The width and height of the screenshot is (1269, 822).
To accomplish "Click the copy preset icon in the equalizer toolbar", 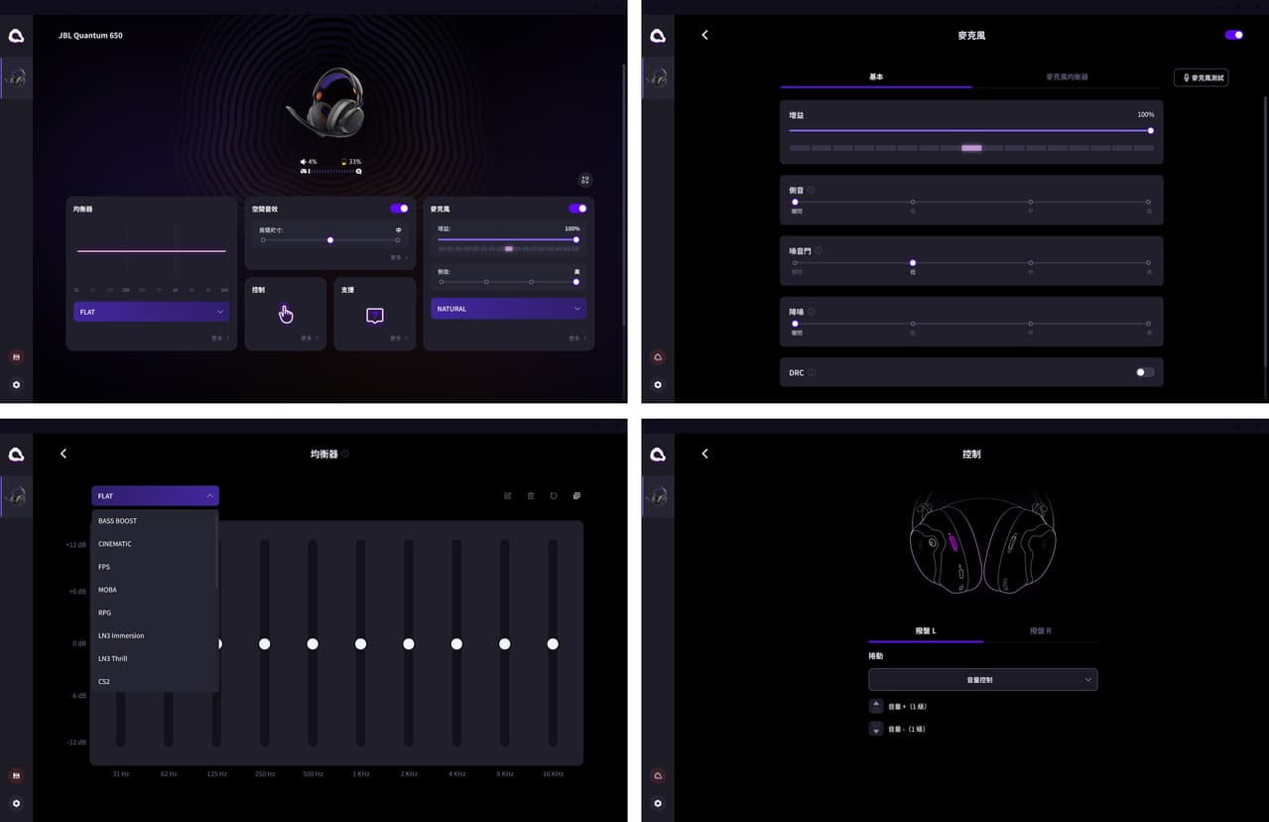I will (576, 495).
